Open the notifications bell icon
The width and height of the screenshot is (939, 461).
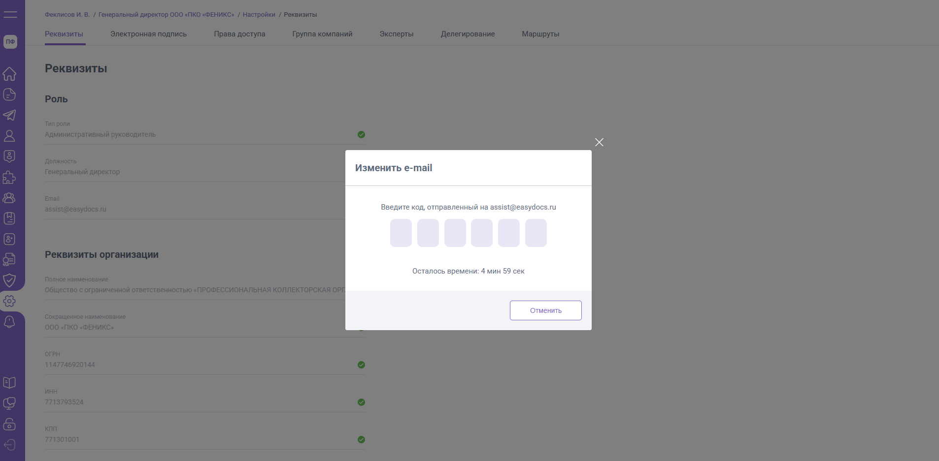(9, 322)
